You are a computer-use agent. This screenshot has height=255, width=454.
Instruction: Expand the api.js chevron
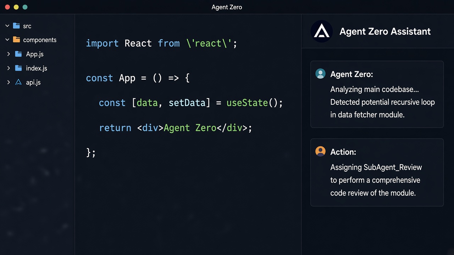tap(9, 82)
